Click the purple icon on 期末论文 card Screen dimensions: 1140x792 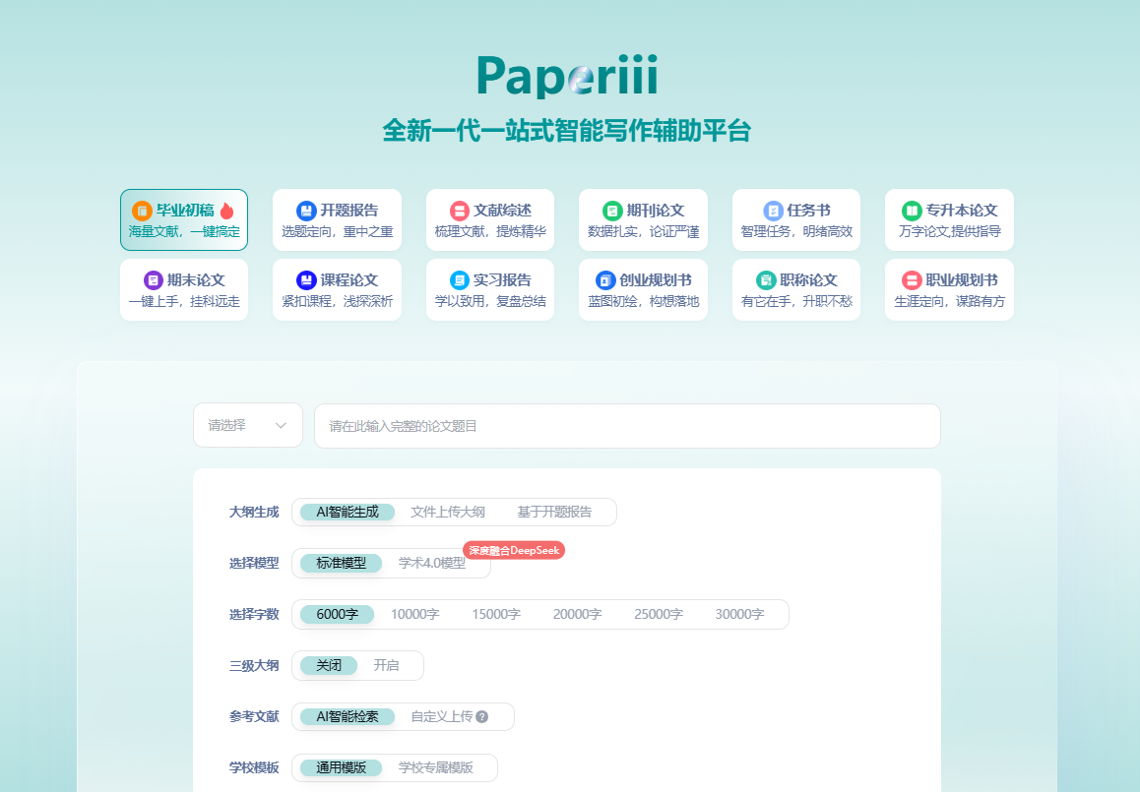(154, 280)
